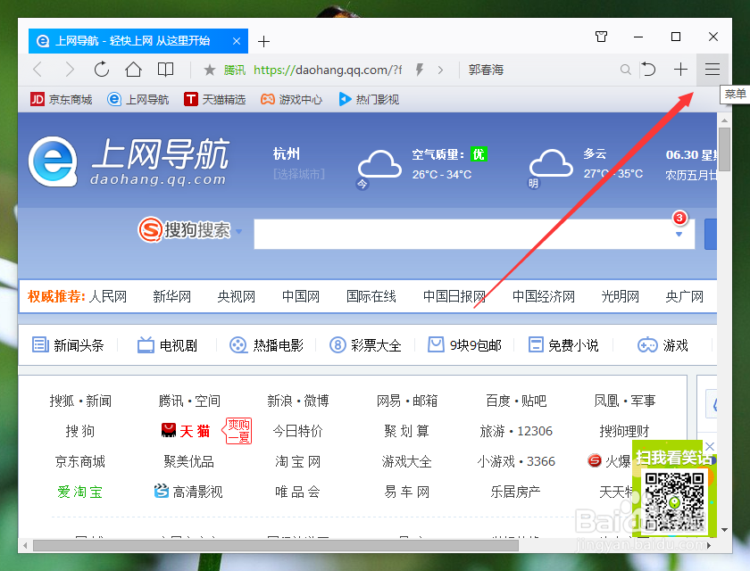Open the skin shirt icon in title bar

coord(601,37)
